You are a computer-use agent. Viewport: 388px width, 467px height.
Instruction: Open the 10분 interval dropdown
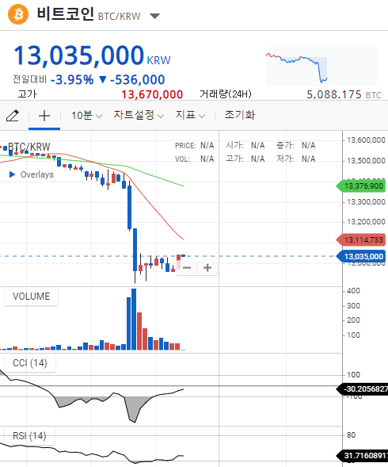coord(86,115)
